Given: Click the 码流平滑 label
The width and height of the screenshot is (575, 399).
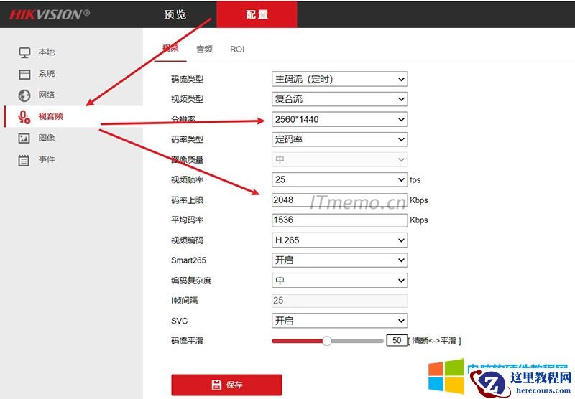Looking at the screenshot, I should pyautogui.click(x=187, y=341).
